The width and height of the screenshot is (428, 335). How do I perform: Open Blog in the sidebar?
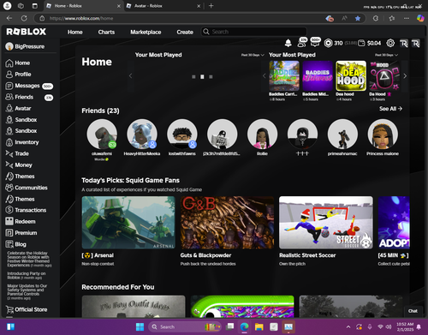click(x=16, y=244)
